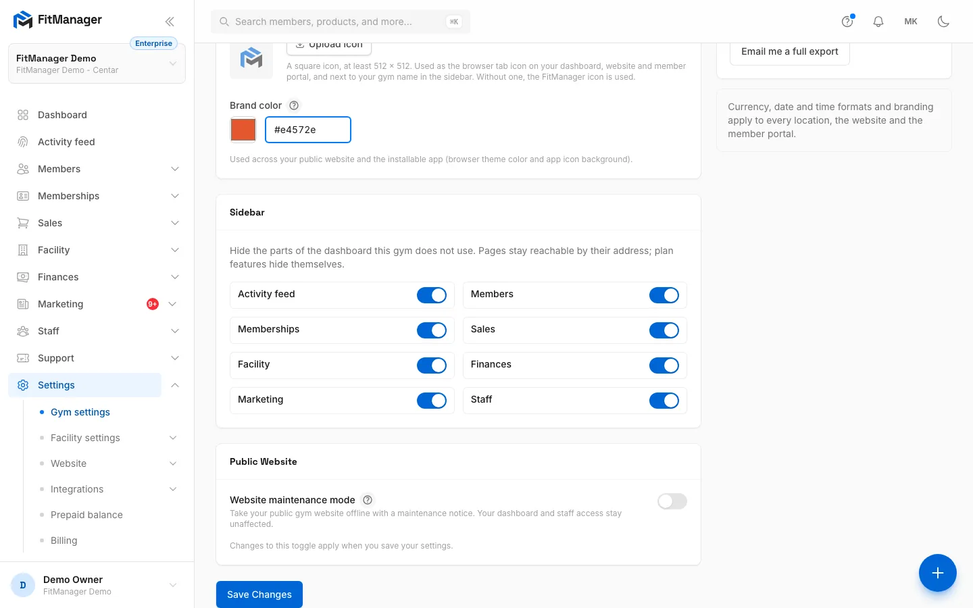Viewport: 973px width, 608px height.
Task: Expand the Finances menu chevron
Action: point(175,277)
